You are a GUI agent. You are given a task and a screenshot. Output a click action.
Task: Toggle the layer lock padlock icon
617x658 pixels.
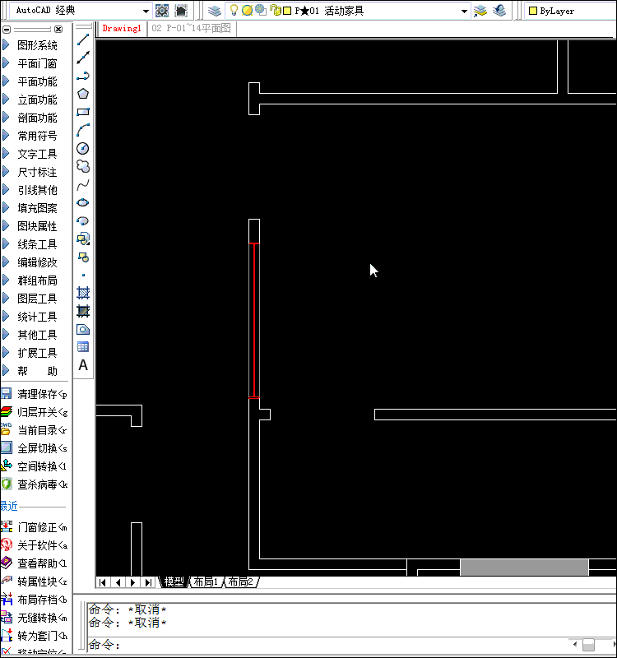click(x=275, y=10)
